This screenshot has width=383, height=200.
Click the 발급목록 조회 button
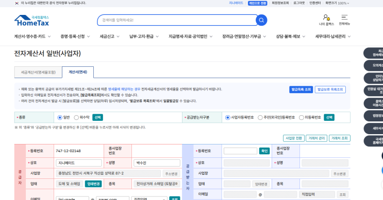[x=301, y=89]
